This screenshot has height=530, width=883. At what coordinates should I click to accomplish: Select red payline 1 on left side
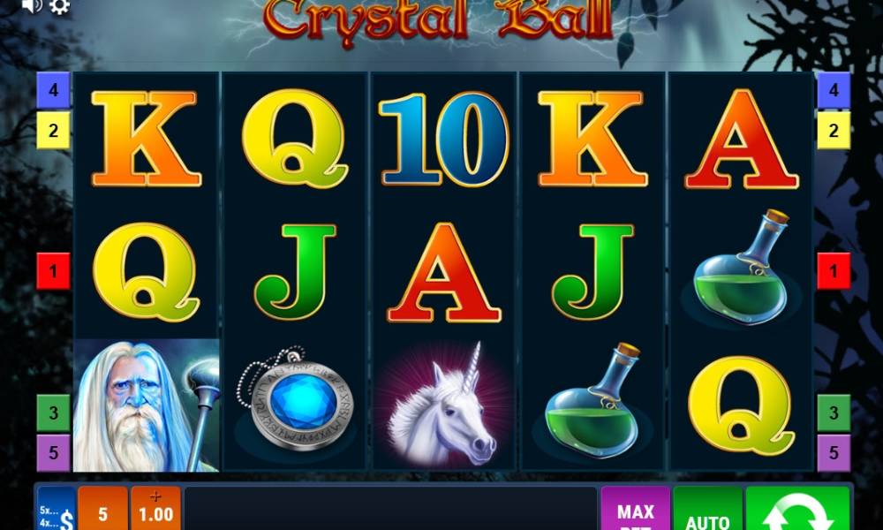53,271
